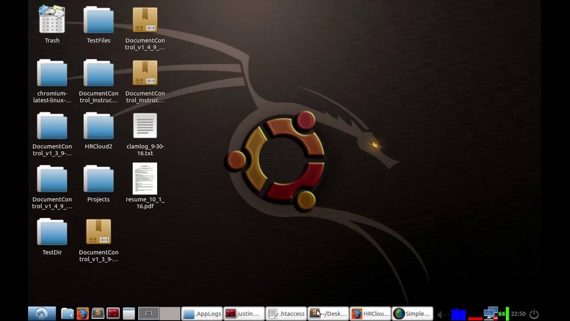Screen dimensions: 570x321
Task: Switch to the second, empty workspace in the pager
Action: (170, 313)
